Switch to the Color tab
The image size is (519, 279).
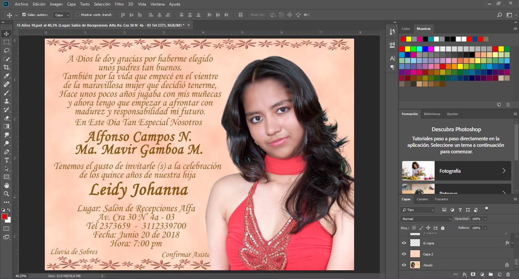[x=406, y=29]
